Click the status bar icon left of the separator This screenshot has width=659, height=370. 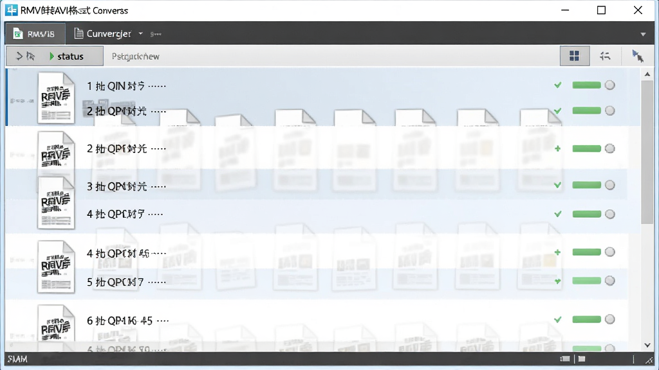pos(565,358)
